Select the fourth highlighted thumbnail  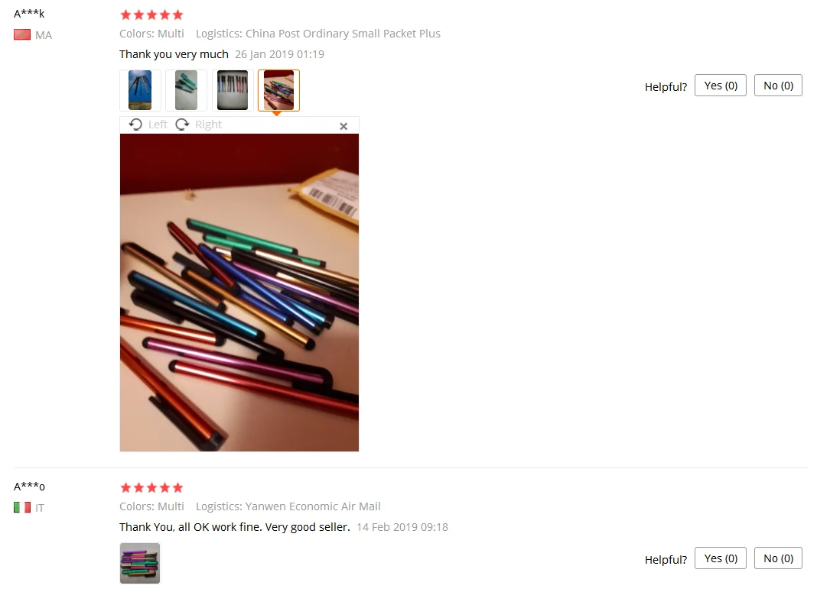pos(278,90)
